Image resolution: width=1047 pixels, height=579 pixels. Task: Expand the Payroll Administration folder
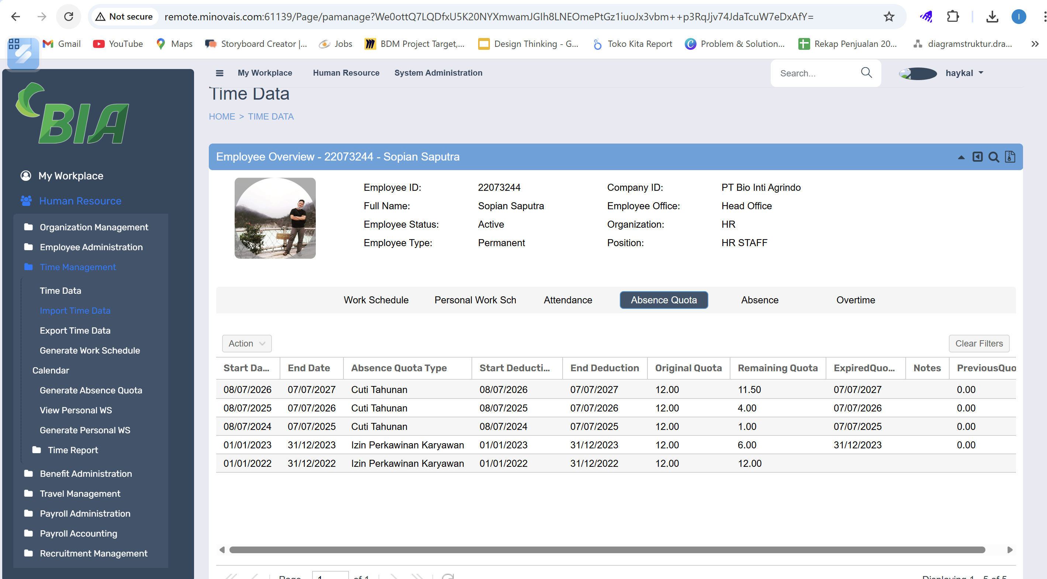pyautogui.click(x=85, y=513)
